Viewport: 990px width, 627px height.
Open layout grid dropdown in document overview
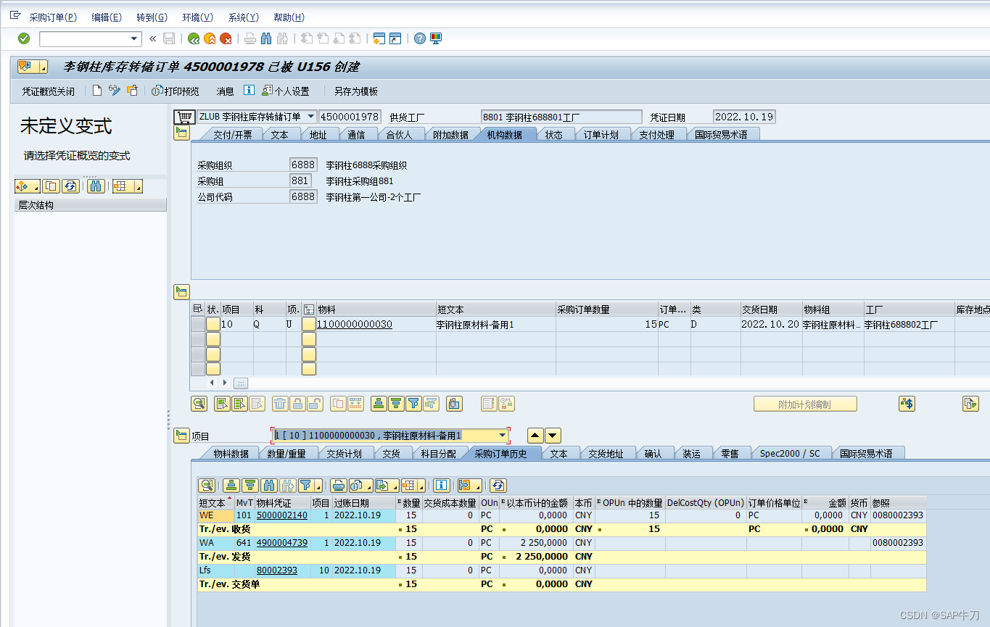pyautogui.click(x=127, y=186)
